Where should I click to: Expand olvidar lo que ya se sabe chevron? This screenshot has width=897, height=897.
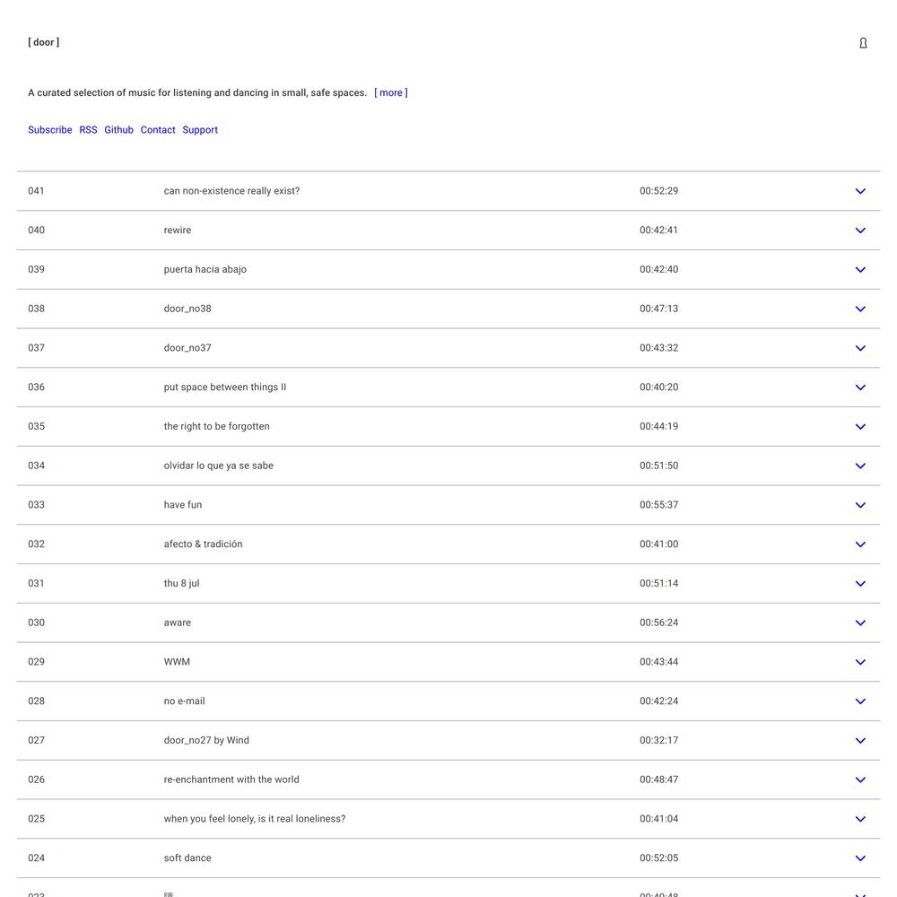click(860, 466)
